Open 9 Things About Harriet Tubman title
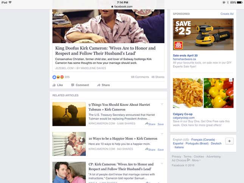The image size is (244, 183). (119, 107)
